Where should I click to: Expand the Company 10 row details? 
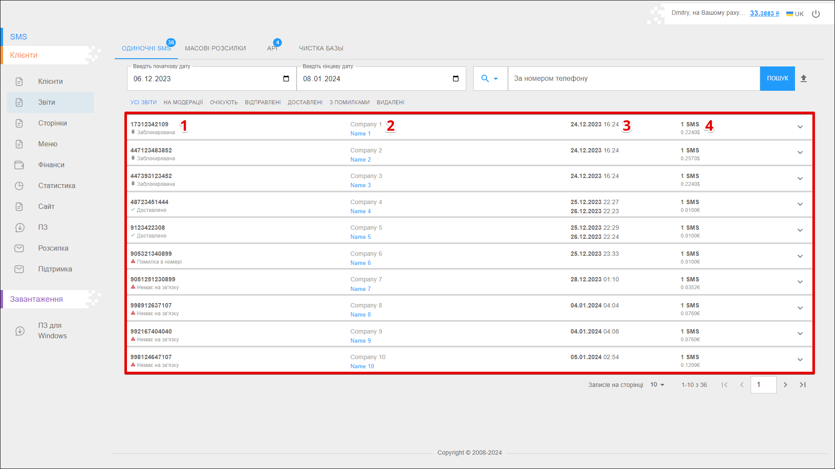coord(800,360)
